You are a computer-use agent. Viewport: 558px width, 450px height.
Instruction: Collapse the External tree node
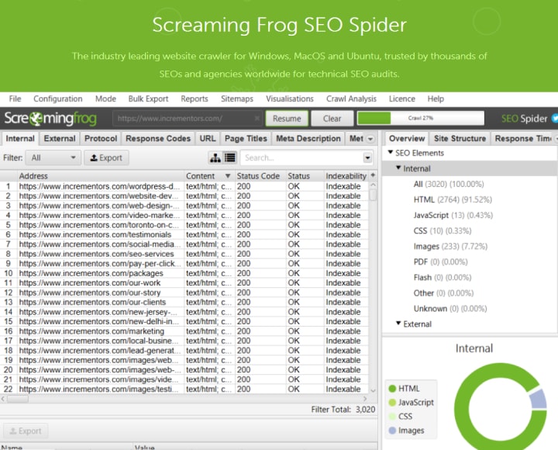398,324
